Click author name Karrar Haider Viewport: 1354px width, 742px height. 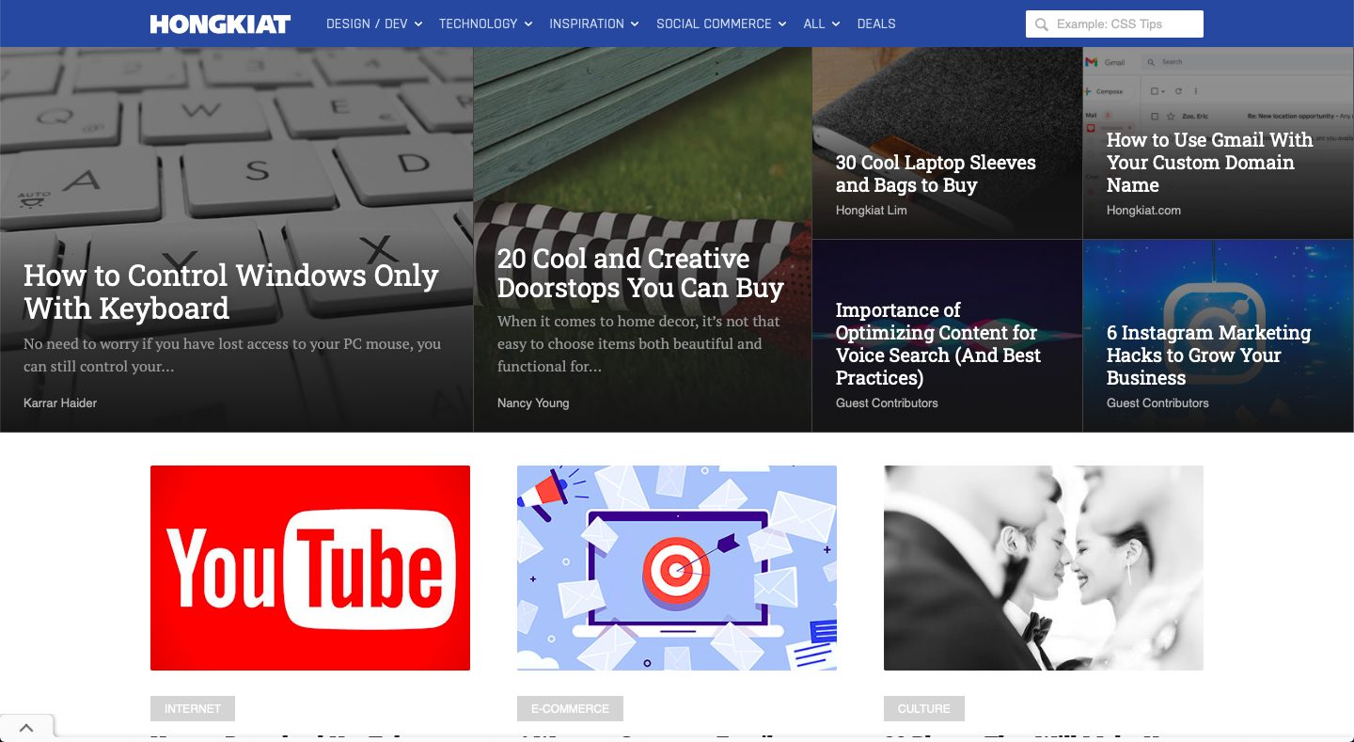coord(60,403)
